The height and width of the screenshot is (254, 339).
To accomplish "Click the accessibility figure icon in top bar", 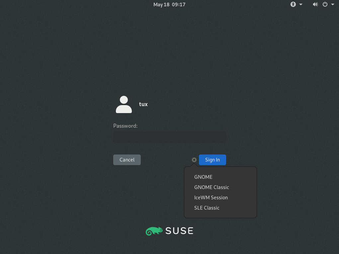I will click(x=293, y=4).
